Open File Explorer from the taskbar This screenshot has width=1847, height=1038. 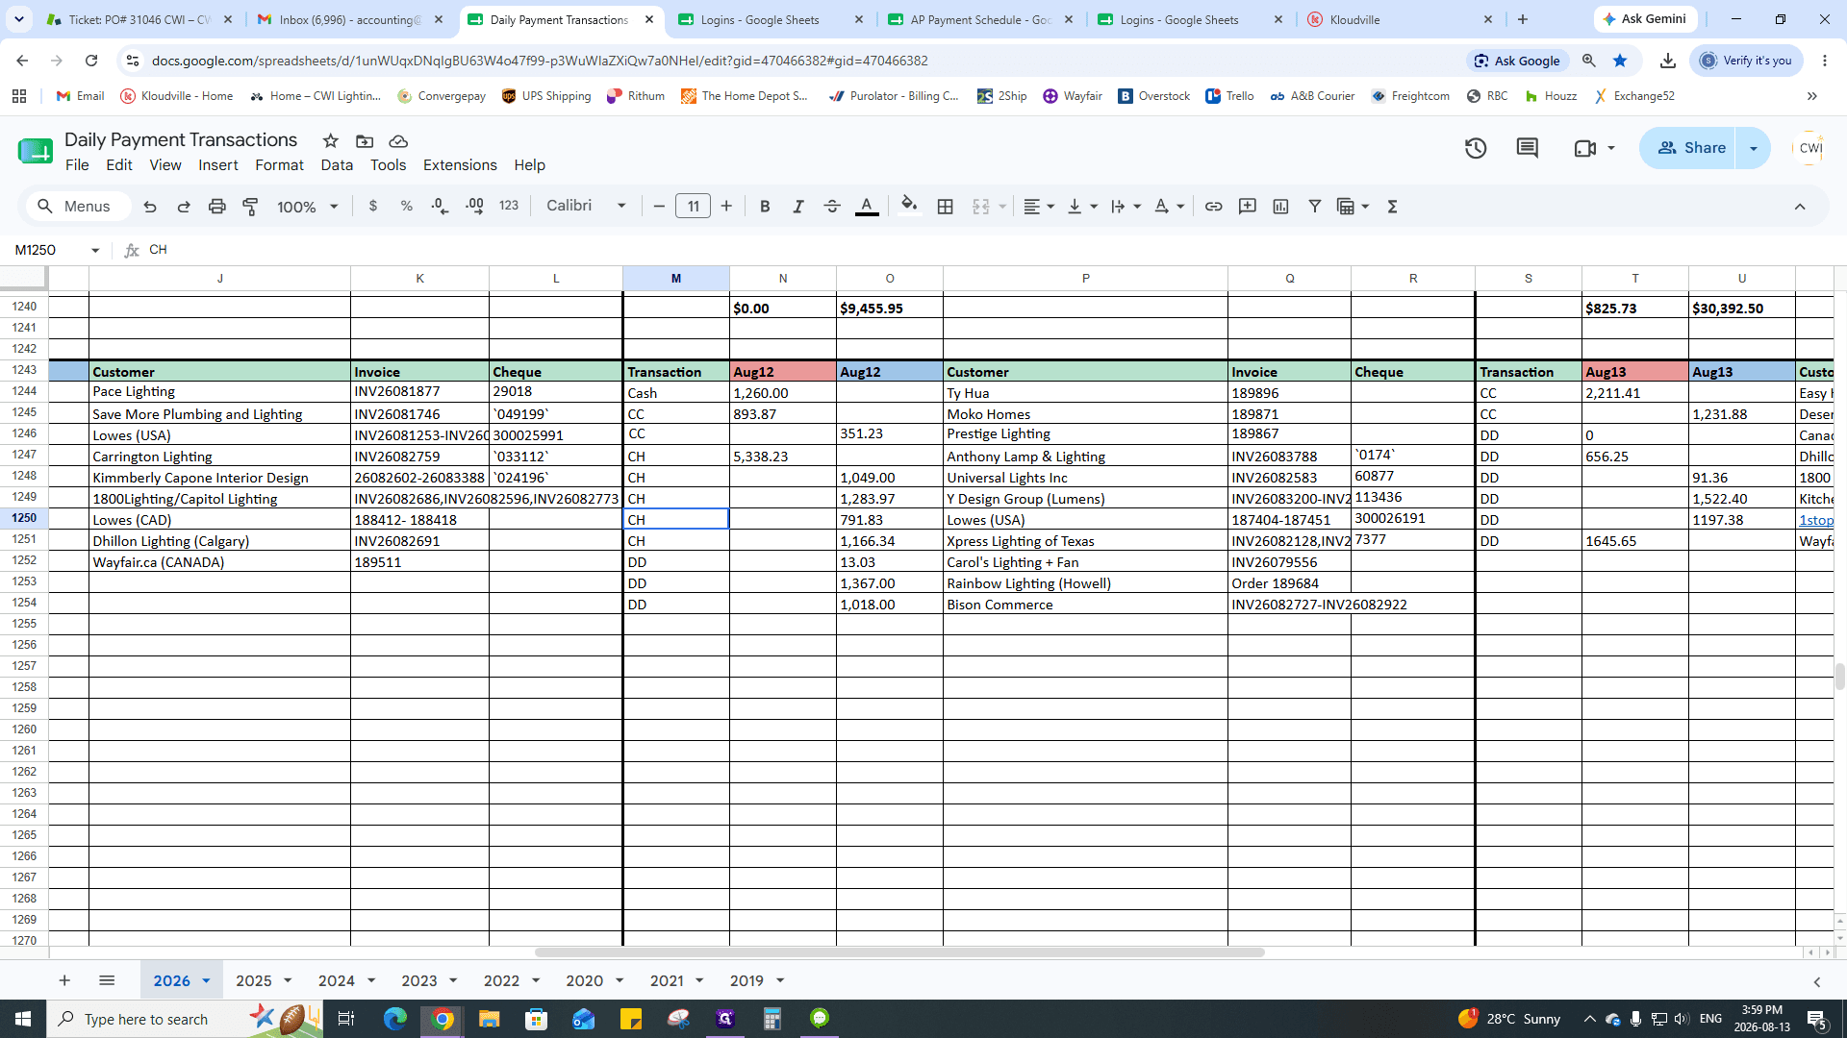coord(489,1019)
